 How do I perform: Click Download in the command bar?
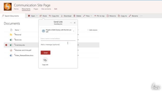(66, 16)
